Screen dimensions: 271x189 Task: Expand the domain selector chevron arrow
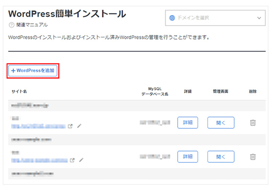point(259,18)
